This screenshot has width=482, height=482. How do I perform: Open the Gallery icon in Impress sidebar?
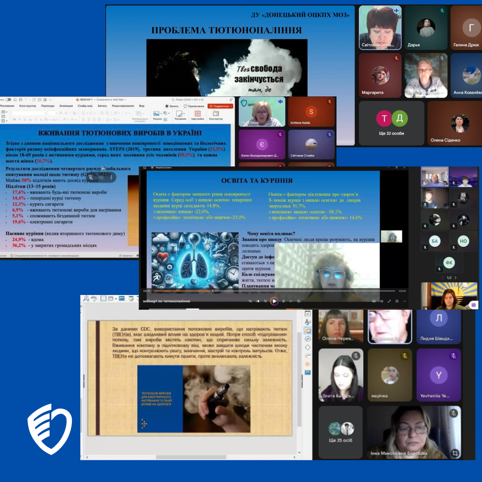tap(307, 331)
